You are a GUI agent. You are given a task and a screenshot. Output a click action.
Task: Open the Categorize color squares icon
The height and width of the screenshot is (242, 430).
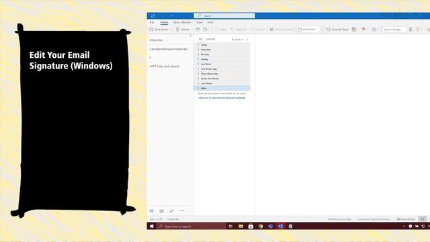coord(354,30)
